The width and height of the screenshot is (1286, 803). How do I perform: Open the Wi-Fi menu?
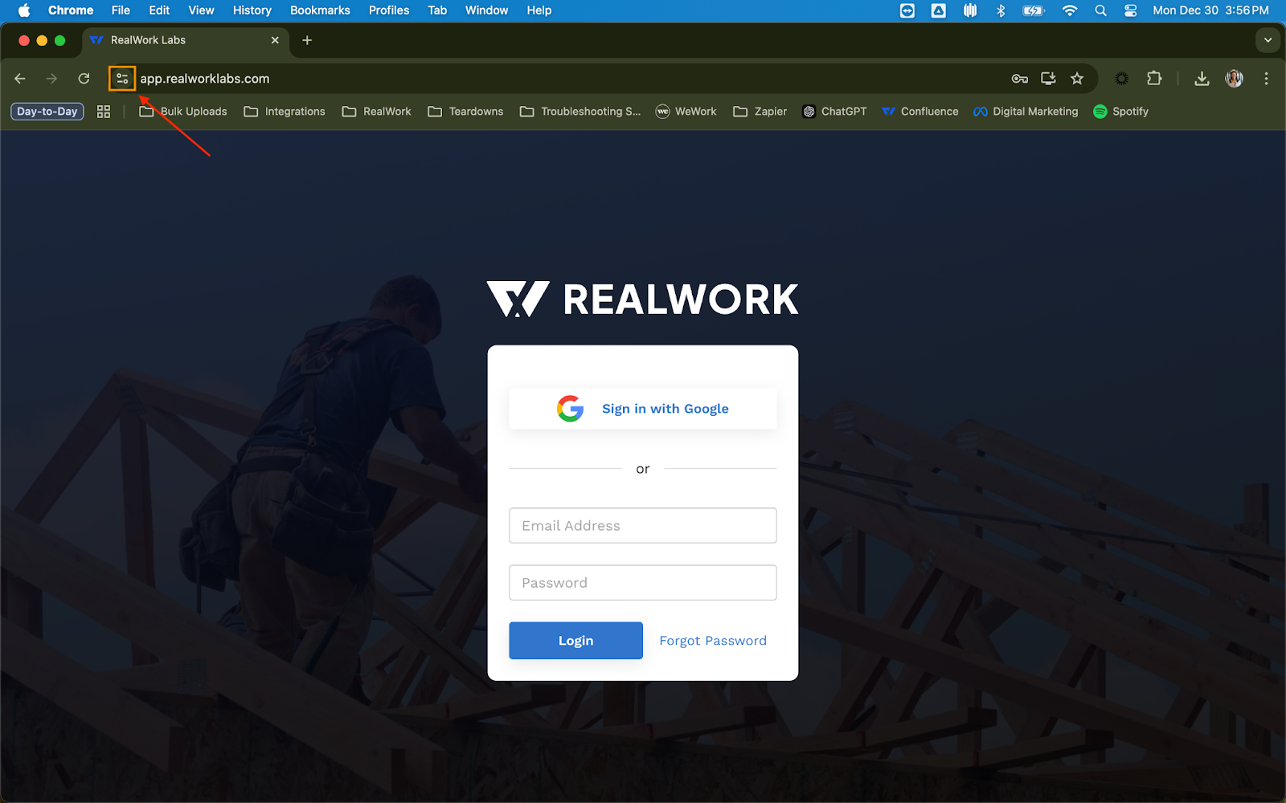(x=1069, y=10)
